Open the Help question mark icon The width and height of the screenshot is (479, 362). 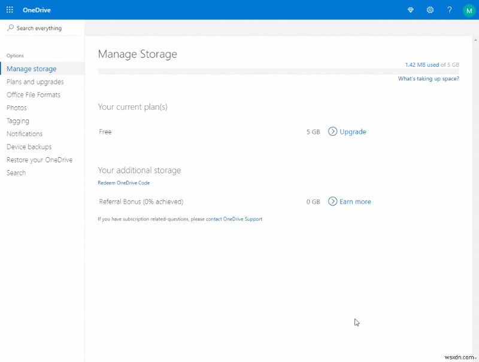pos(450,10)
